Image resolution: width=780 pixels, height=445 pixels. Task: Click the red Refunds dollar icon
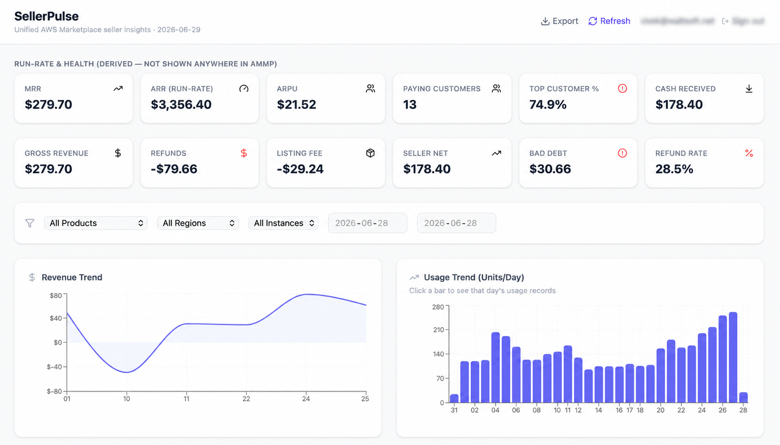[244, 153]
